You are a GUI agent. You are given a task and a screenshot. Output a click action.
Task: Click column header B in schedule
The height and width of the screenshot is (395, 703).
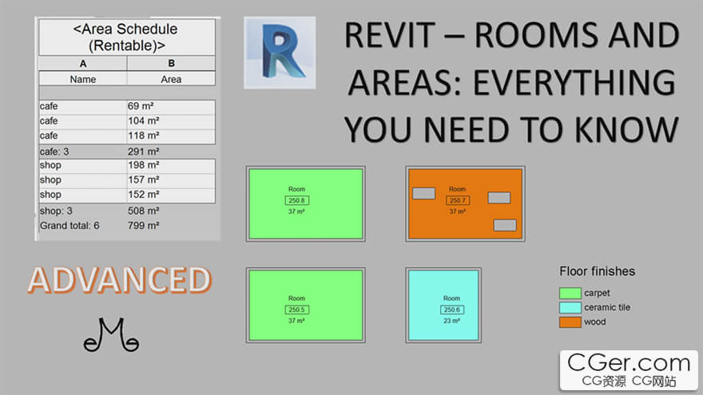tap(171, 64)
